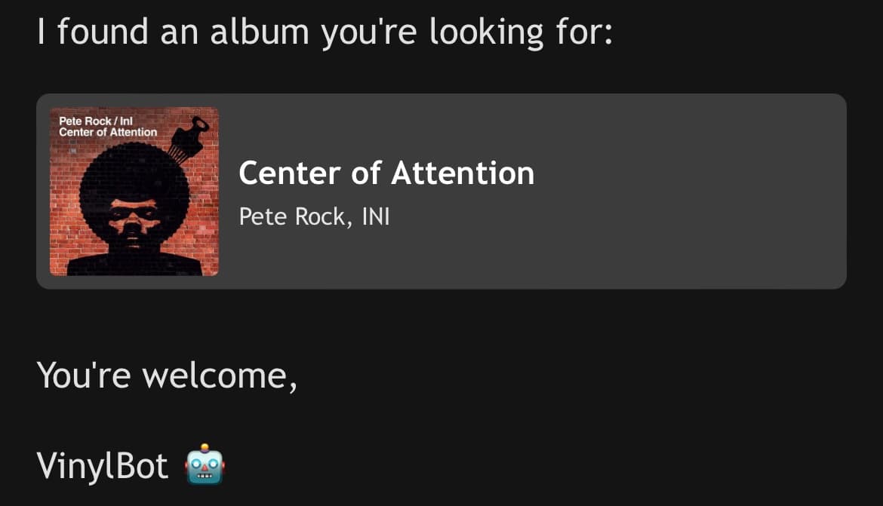
Task: Click the "VinylBot" signature text
Action: (103, 466)
